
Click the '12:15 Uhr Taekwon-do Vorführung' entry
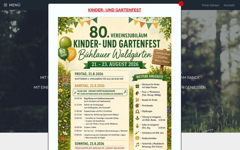coord(96,115)
